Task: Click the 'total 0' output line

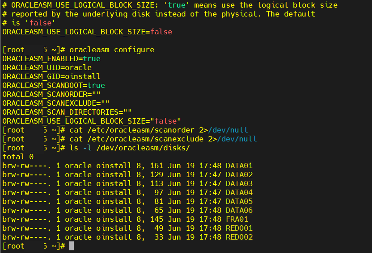Action: tap(18, 157)
